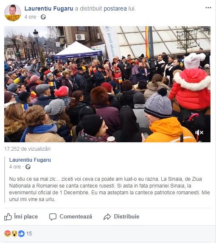Open the post options three-dots menu
Image resolution: width=216 pixels, height=243 pixels.
208,8
